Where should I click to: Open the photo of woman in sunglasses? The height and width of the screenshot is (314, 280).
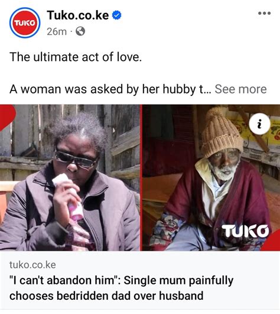70,177
